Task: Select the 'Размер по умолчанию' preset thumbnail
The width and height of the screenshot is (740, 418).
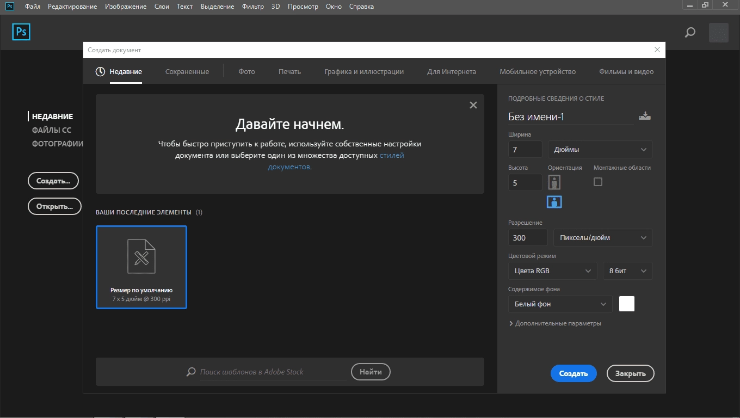Action: pyautogui.click(x=141, y=267)
